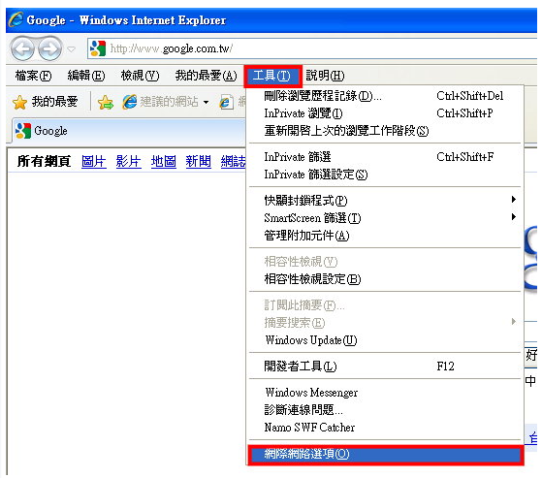Choose 管理附加元件(A) menu item
542x478 pixels.
pyautogui.click(x=386, y=236)
